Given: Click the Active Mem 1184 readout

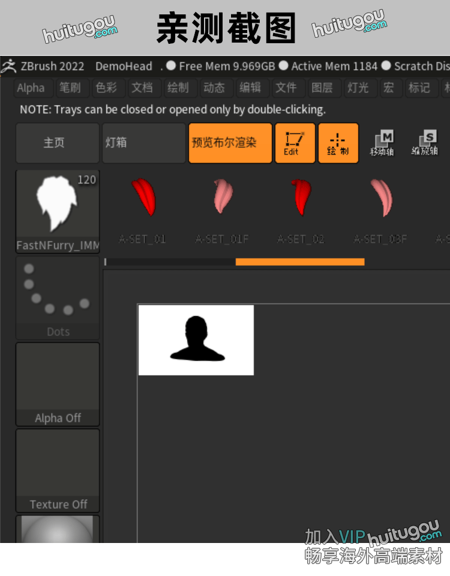Looking at the screenshot, I should pos(334,67).
